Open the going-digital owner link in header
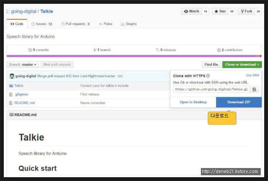 [24, 11]
